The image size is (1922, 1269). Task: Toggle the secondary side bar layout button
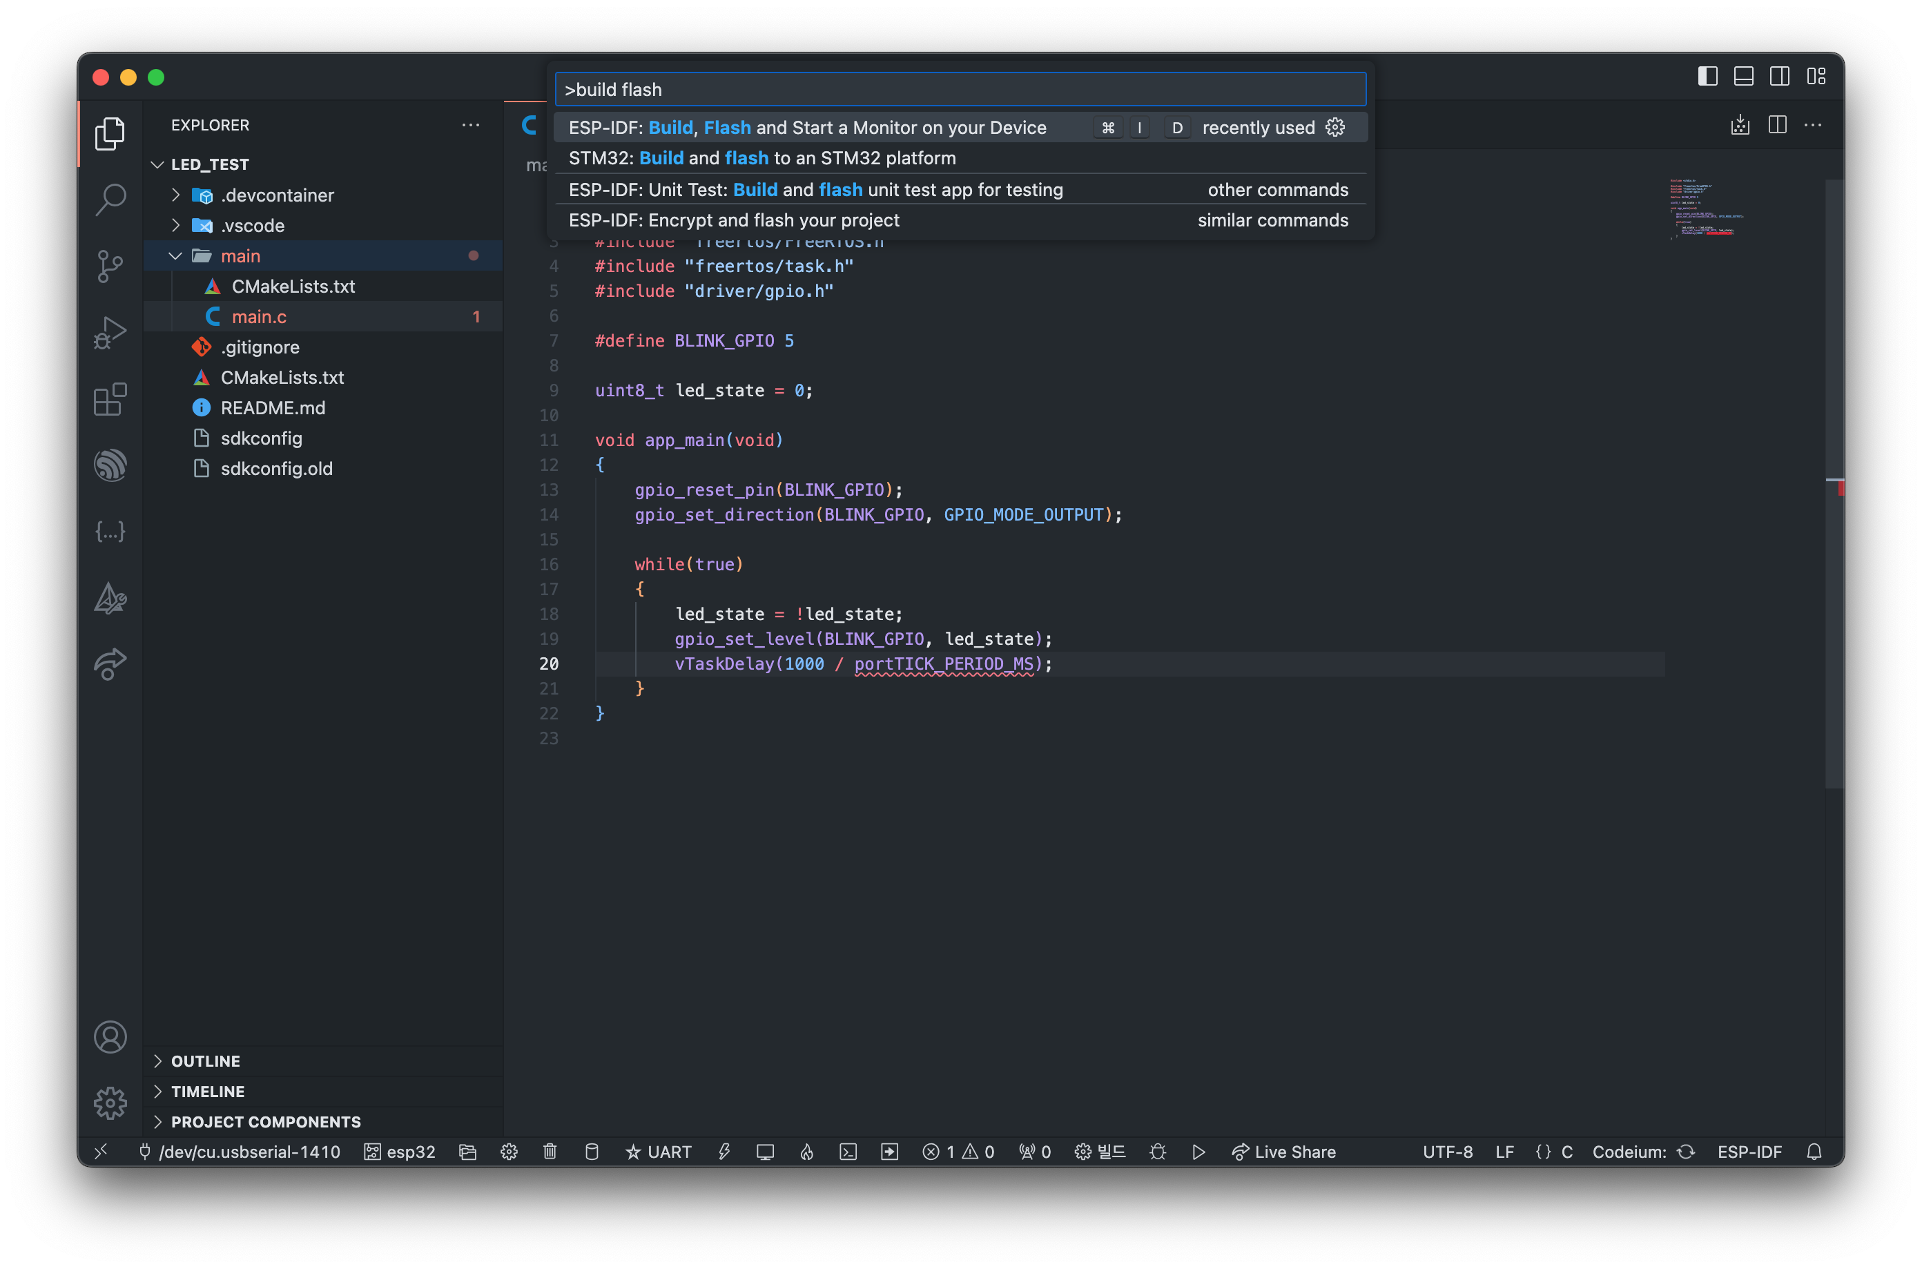pyautogui.click(x=1780, y=77)
